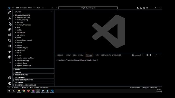Create new terminal with plus button
Image resolution: width=175 pixels, height=98 pixels.
143,55
